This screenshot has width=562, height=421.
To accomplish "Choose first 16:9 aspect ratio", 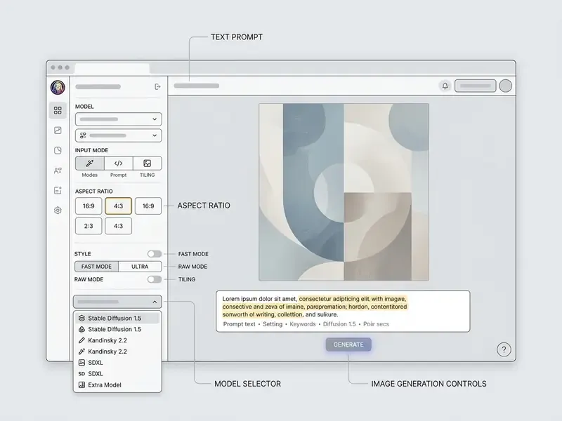I will point(89,206).
